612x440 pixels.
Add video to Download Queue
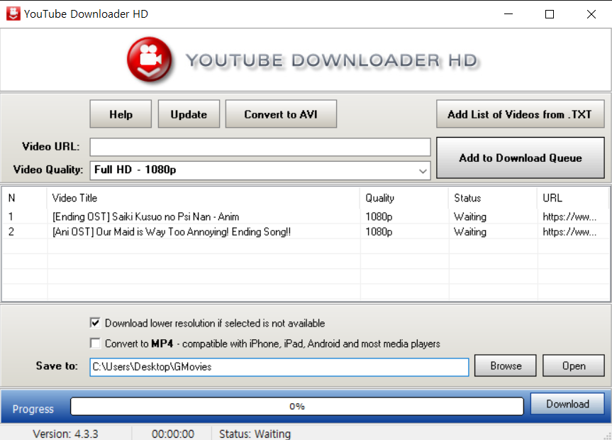521,158
